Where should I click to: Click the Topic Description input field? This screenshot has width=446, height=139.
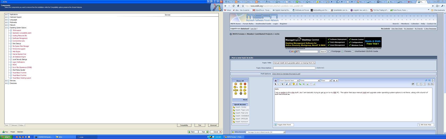click(294, 68)
